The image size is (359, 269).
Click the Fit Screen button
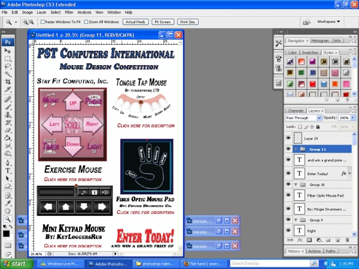[163, 22]
